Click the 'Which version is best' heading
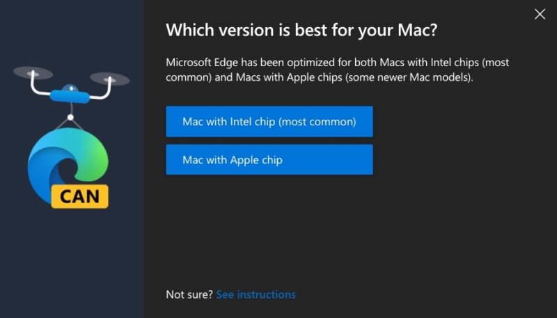The width and height of the screenshot is (557, 318). (x=306, y=31)
